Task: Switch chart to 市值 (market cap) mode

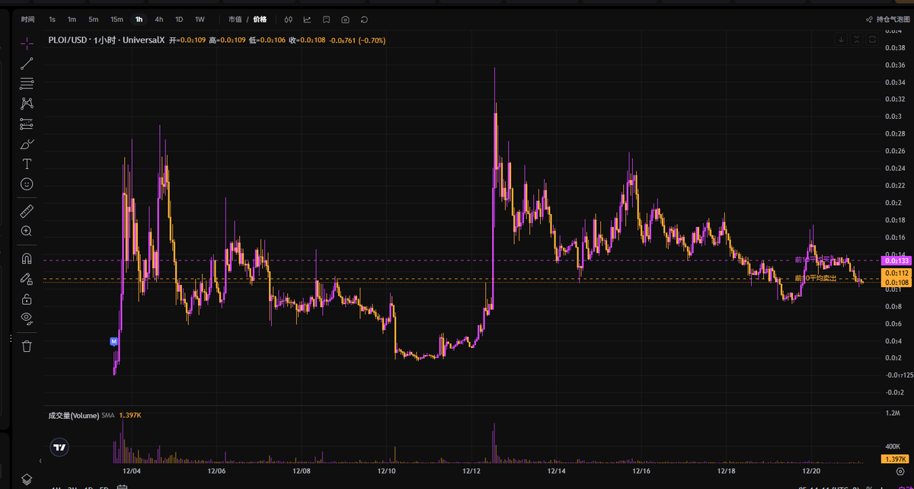Action: click(x=235, y=19)
